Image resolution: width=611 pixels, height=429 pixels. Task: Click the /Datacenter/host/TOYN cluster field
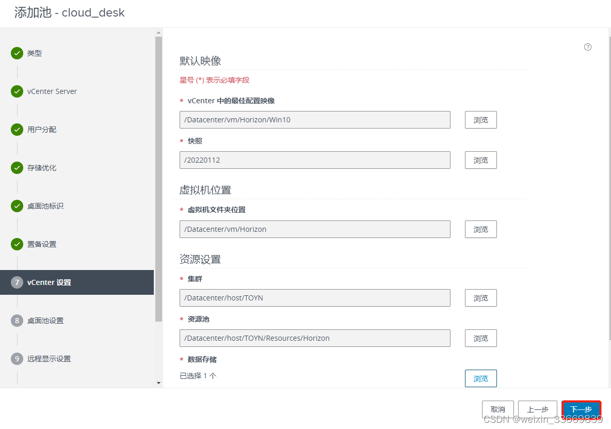point(315,298)
